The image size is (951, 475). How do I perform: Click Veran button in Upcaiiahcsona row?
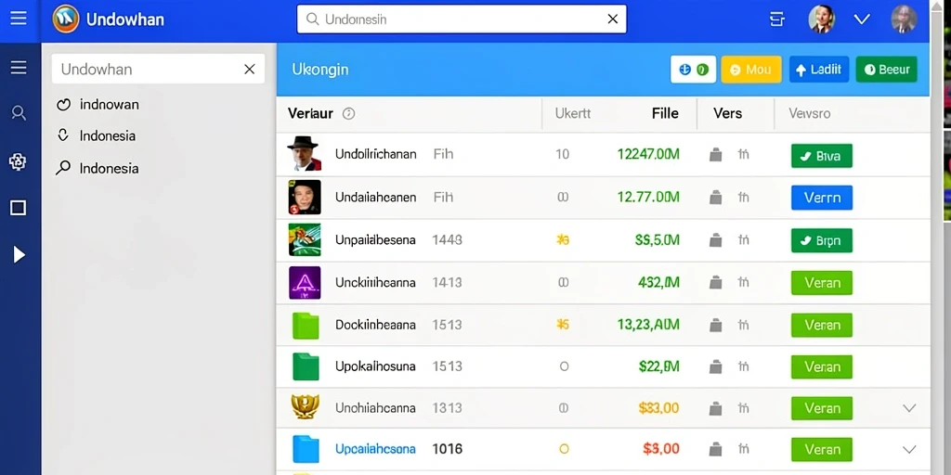pyautogui.click(x=822, y=450)
